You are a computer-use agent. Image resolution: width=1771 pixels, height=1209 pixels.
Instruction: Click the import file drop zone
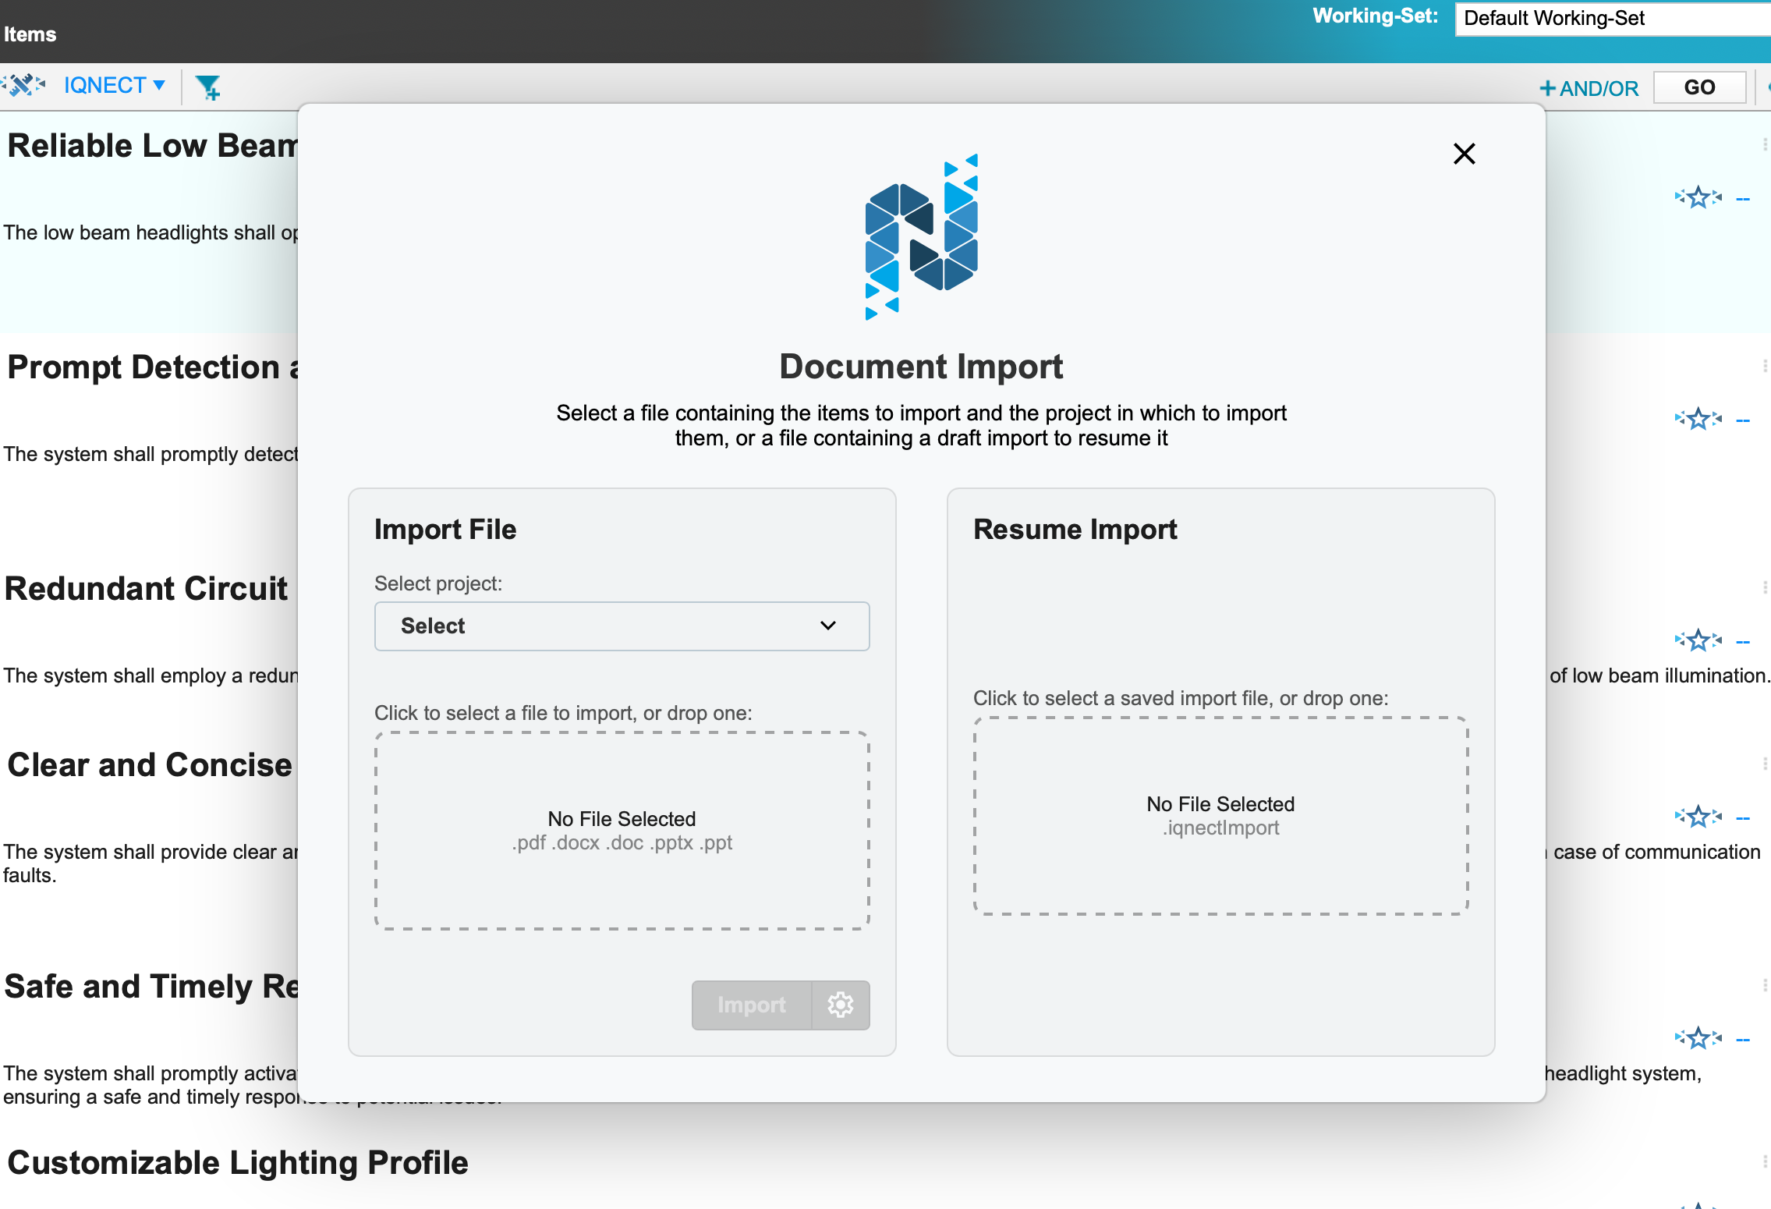point(622,830)
